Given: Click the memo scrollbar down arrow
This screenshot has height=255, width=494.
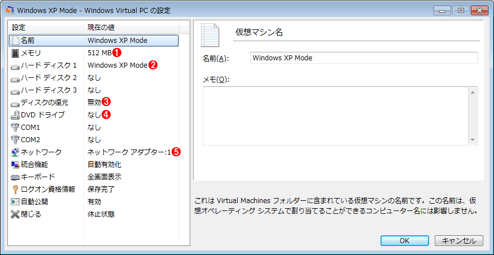Looking at the screenshot, I should 473,139.
